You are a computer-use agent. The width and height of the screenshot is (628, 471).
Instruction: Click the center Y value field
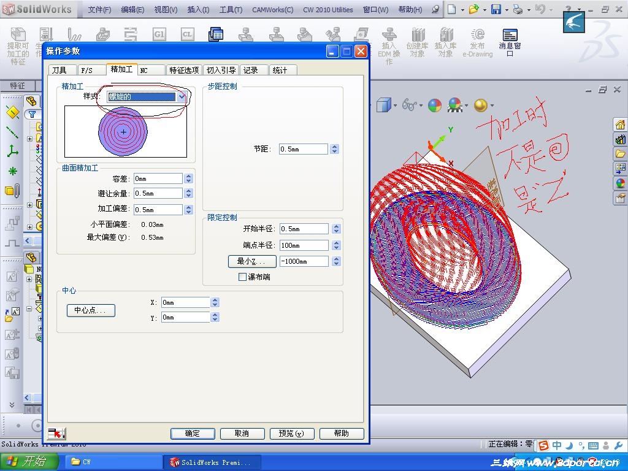click(x=185, y=317)
